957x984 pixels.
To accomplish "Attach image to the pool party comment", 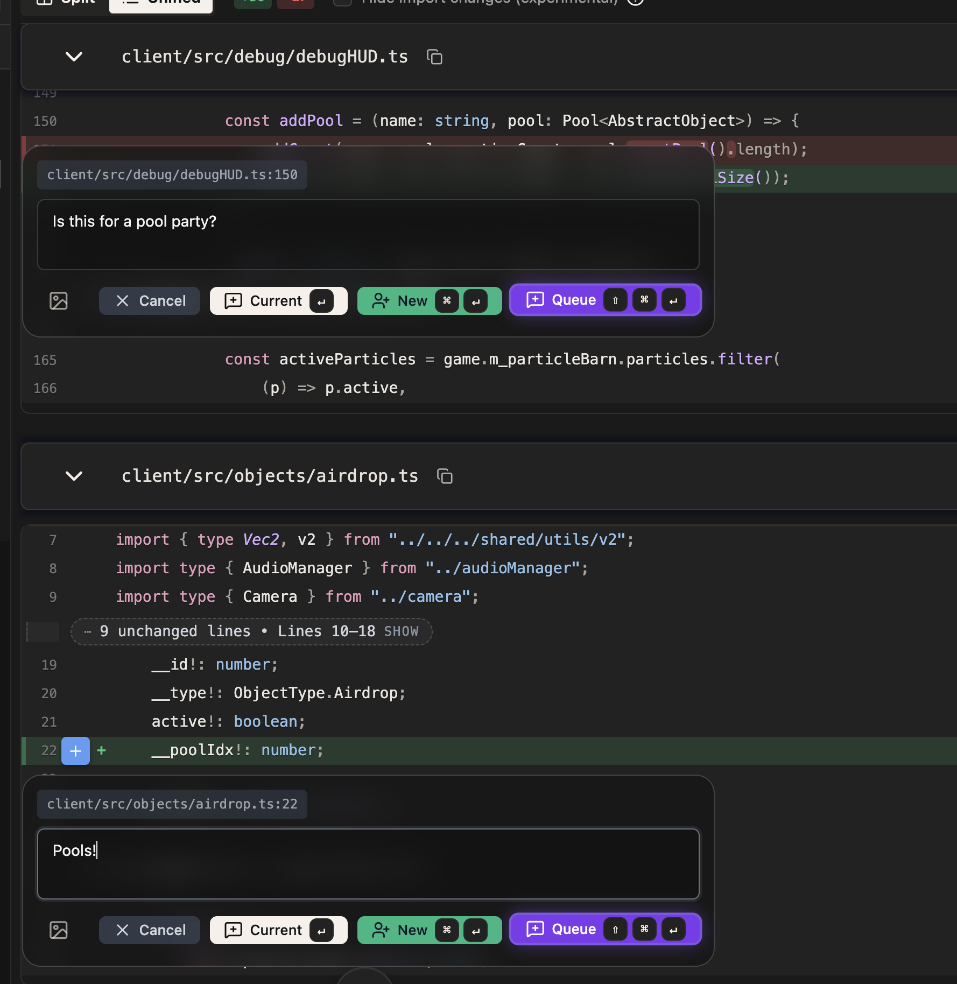I will [59, 301].
